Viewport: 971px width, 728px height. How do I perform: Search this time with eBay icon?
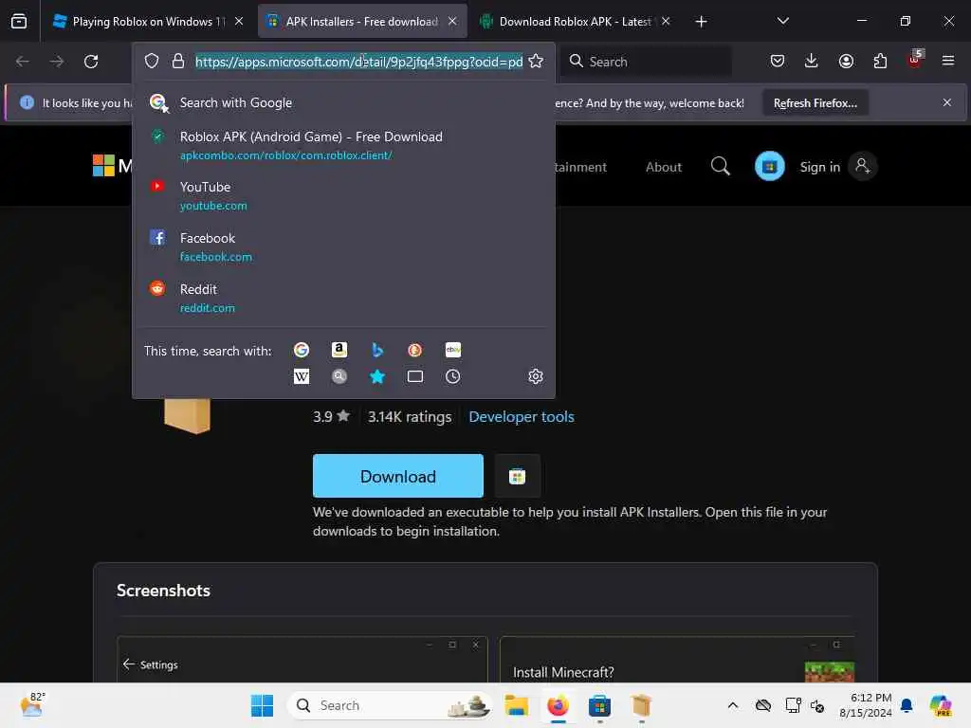click(452, 351)
